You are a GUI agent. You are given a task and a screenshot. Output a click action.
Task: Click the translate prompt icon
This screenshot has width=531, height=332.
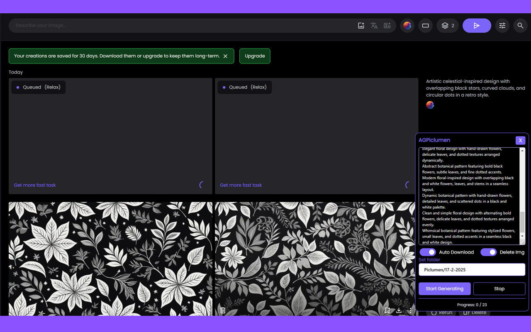pyautogui.click(x=374, y=26)
